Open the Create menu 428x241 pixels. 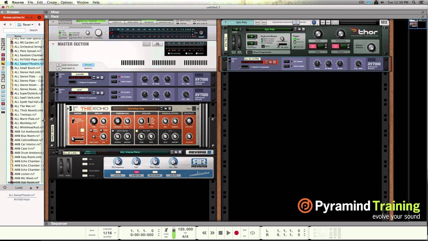coord(51,2)
